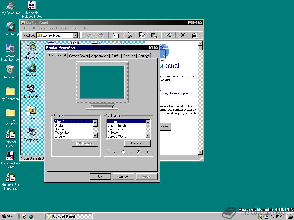Click the Undo toolbar icon
The image size is (294, 220).
pos(168,35)
